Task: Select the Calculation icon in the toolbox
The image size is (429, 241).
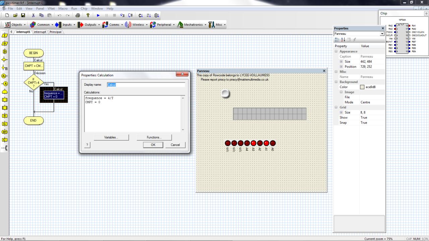Action: click(5, 116)
